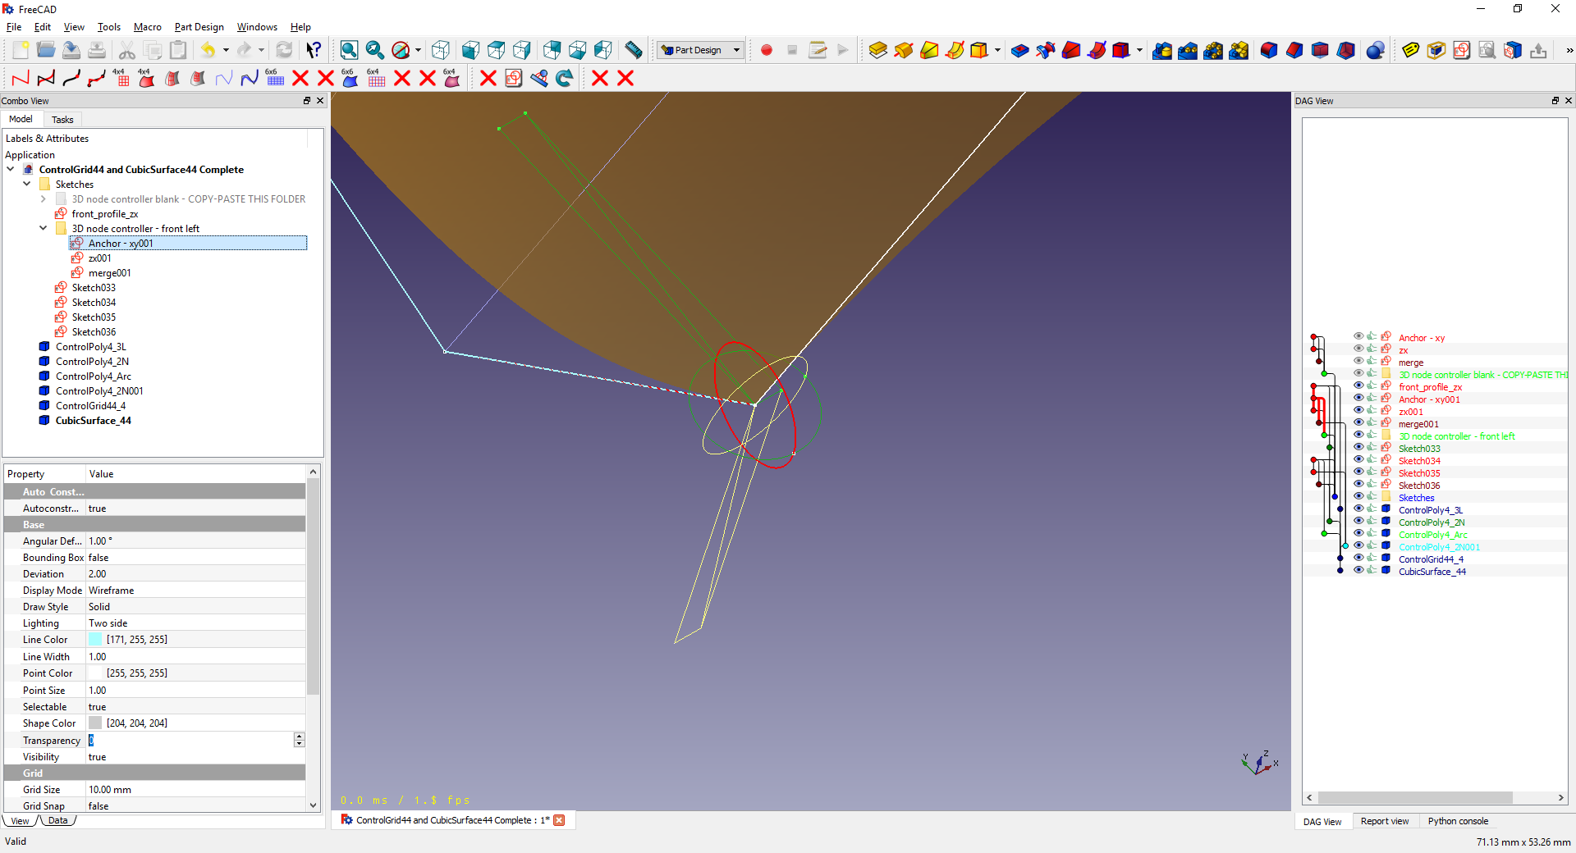
Task: Click the Transparency value field
Action: (x=190, y=740)
